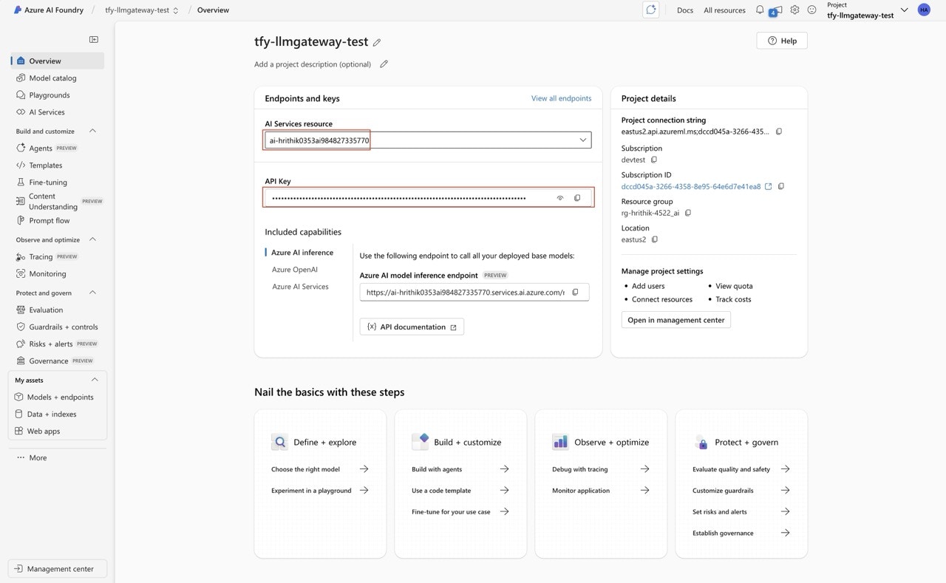This screenshot has width=946, height=583.
Task: Click Add users in project settings
Action: tap(648, 286)
